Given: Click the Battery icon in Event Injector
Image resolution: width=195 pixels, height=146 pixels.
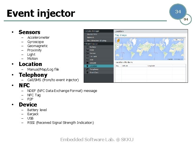Looking at the screenshot, I should tap(87, 47).
